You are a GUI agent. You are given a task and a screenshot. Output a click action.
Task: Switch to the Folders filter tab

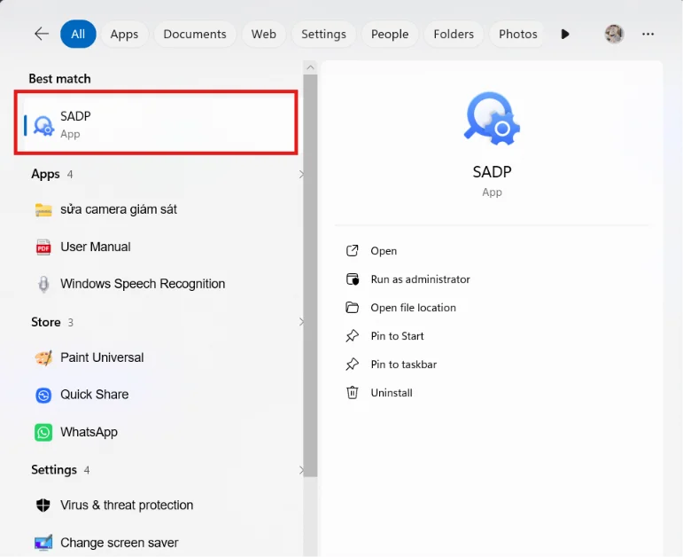(454, 34)
